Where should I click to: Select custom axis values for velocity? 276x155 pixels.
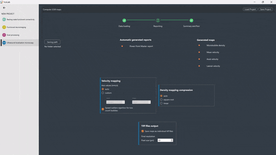103,93
